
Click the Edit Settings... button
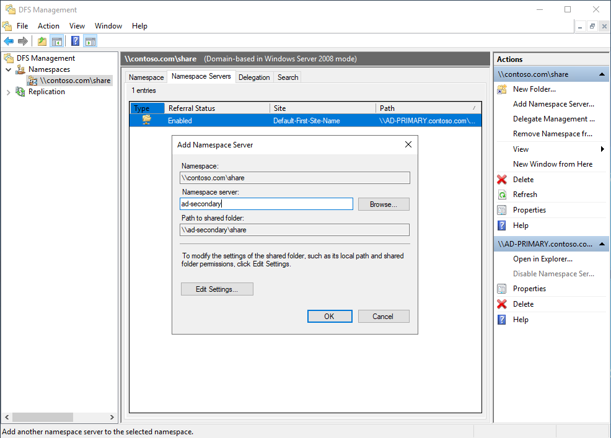[x=217, y=289]
